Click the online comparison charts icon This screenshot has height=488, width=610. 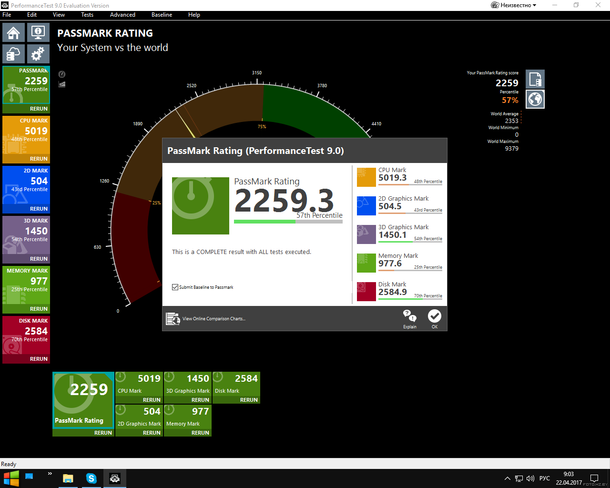point(173,318)
